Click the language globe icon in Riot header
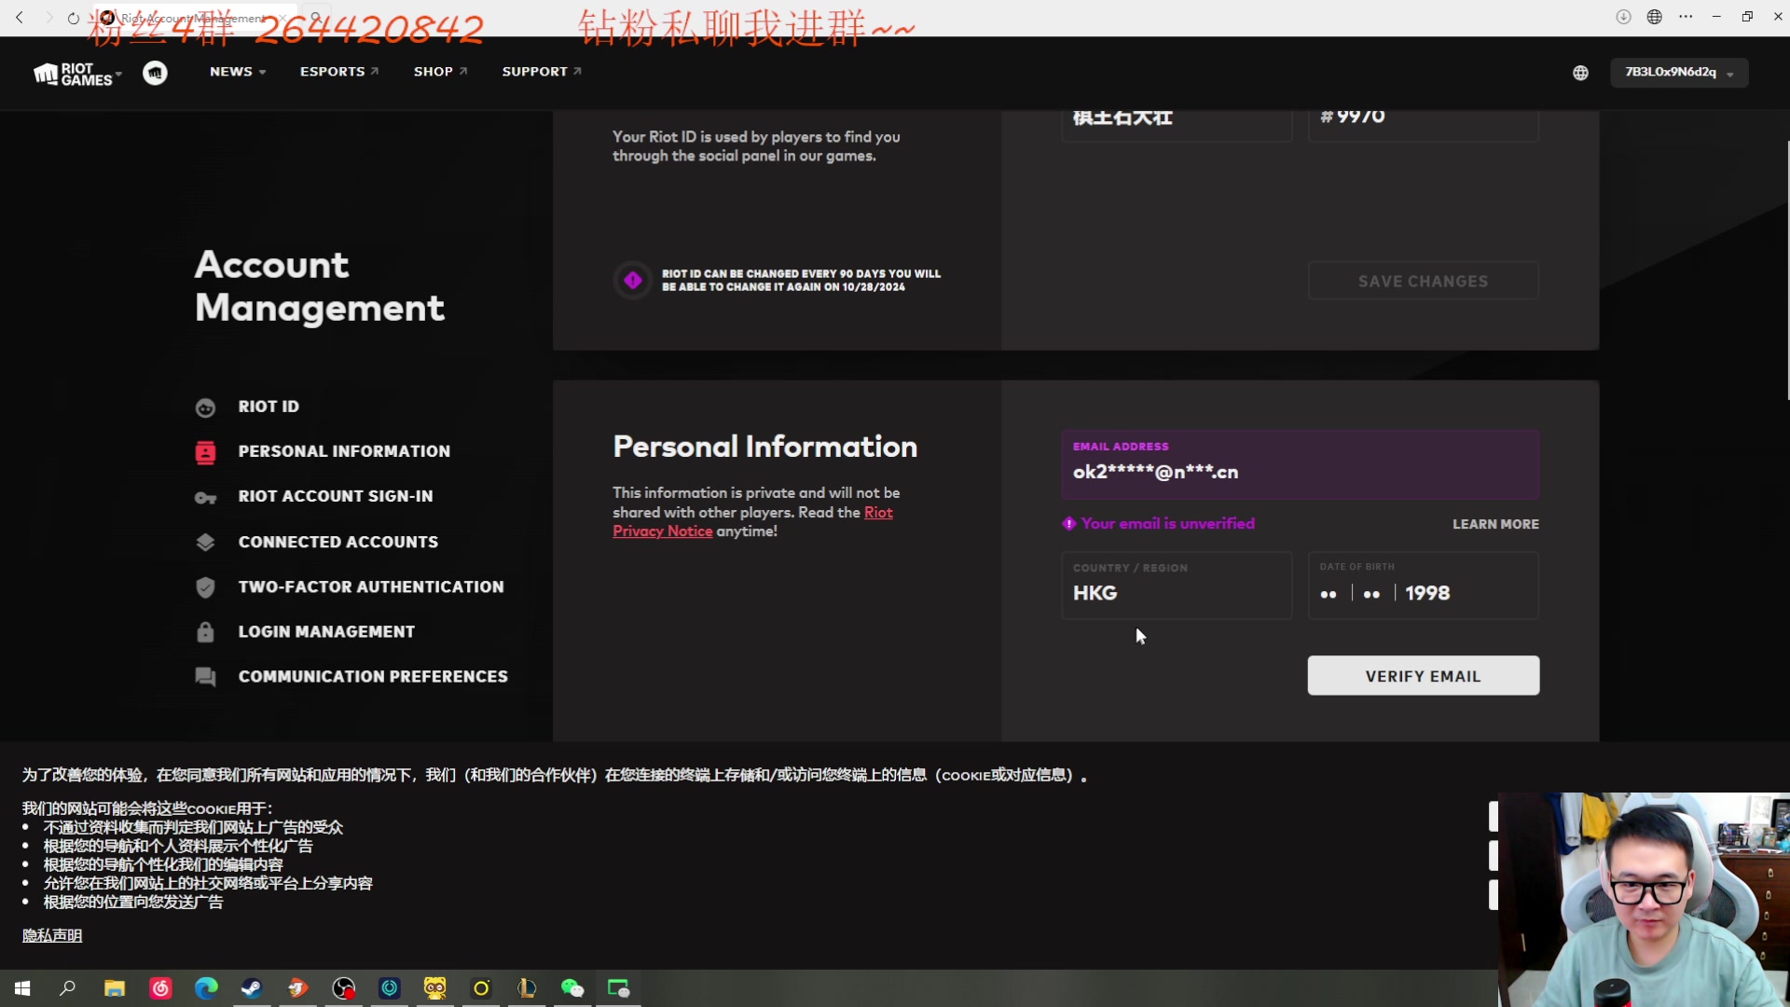 click(x=1580, y=73)
